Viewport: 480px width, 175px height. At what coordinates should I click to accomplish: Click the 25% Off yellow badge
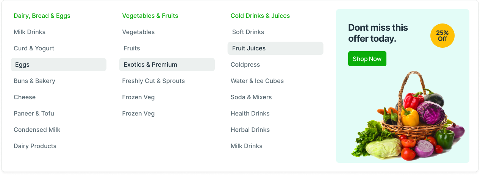(x=442, y=36)
